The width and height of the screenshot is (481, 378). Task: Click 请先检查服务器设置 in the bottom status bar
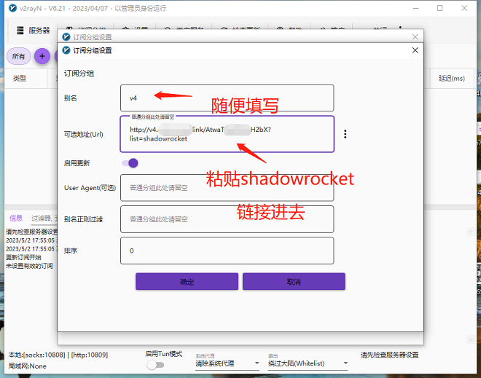[390, 355]
